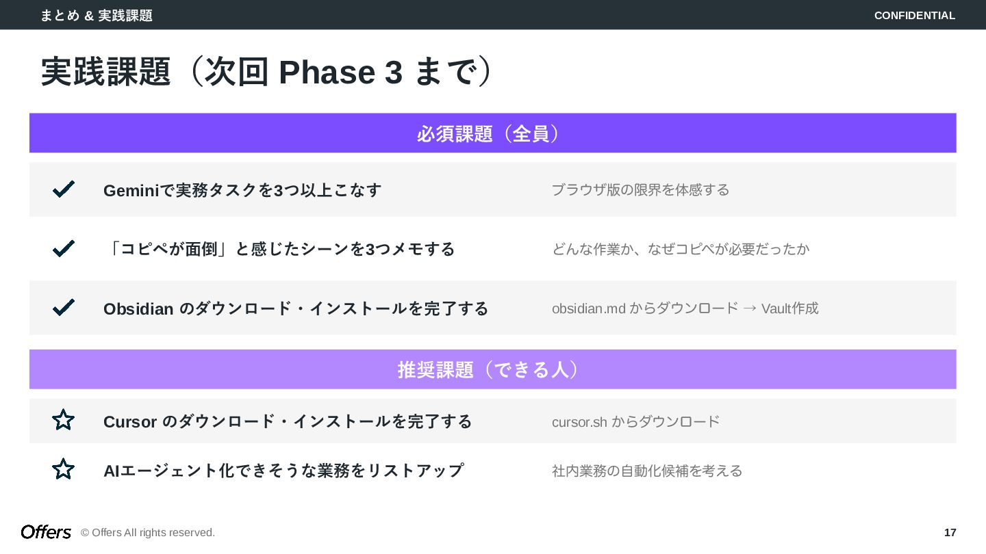Click the cursor.sh download text
The width and height of the screenshot is (986, 554).
pos(635,422)
